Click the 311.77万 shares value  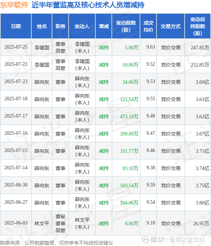[129, 151]
